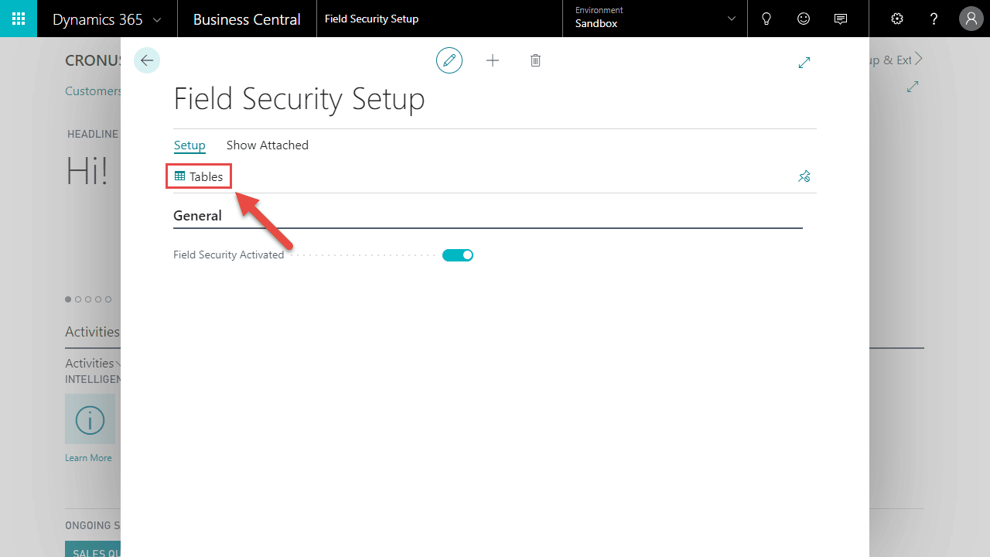The height and width of the screenshot is (557, 990).
Task: Open the user account avatar
Action: pos(971,19)
